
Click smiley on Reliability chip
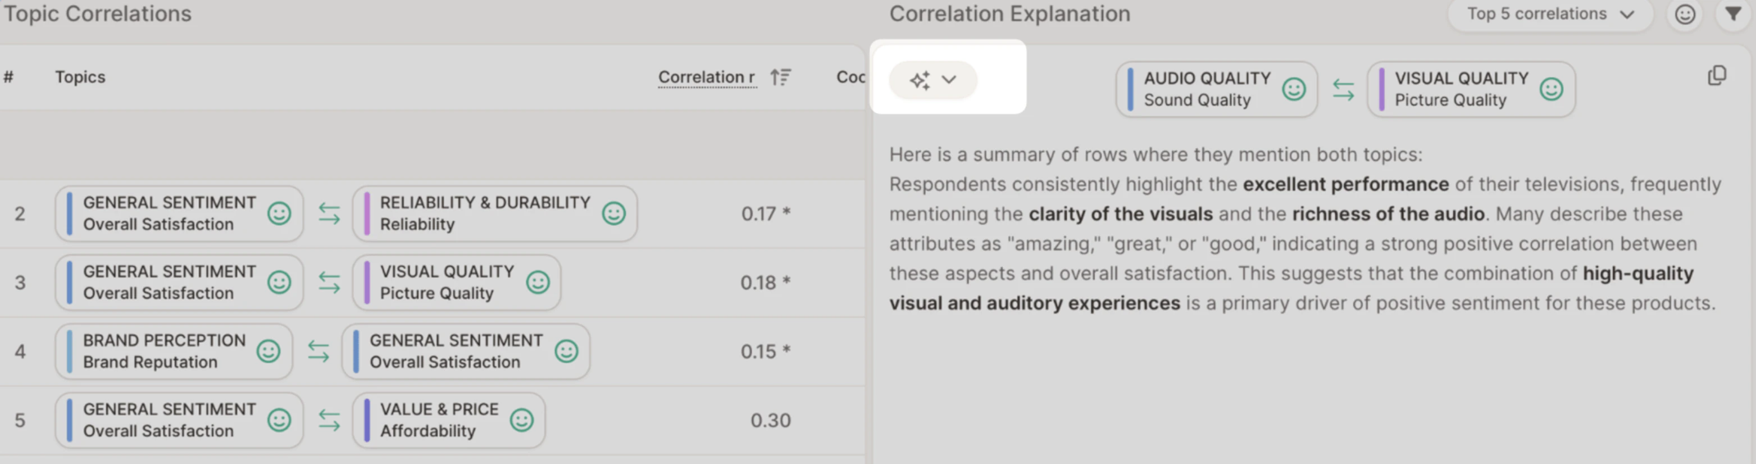(x=613, y=214)
